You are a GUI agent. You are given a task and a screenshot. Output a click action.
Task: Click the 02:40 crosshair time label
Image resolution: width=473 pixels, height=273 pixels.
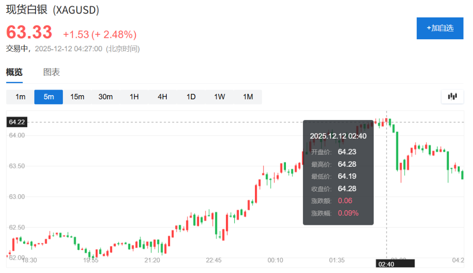click(x=386, y=264)
